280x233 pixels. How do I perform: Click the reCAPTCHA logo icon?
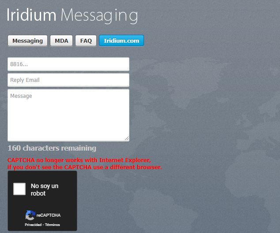pos(30,215)
